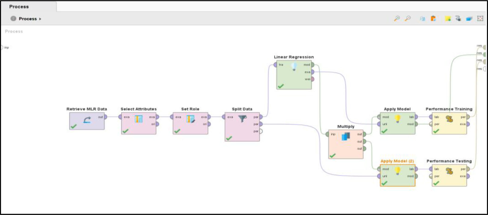Select the Split Data funnel icon
This screenshot has height=215, width=488.
coord(242,119)
